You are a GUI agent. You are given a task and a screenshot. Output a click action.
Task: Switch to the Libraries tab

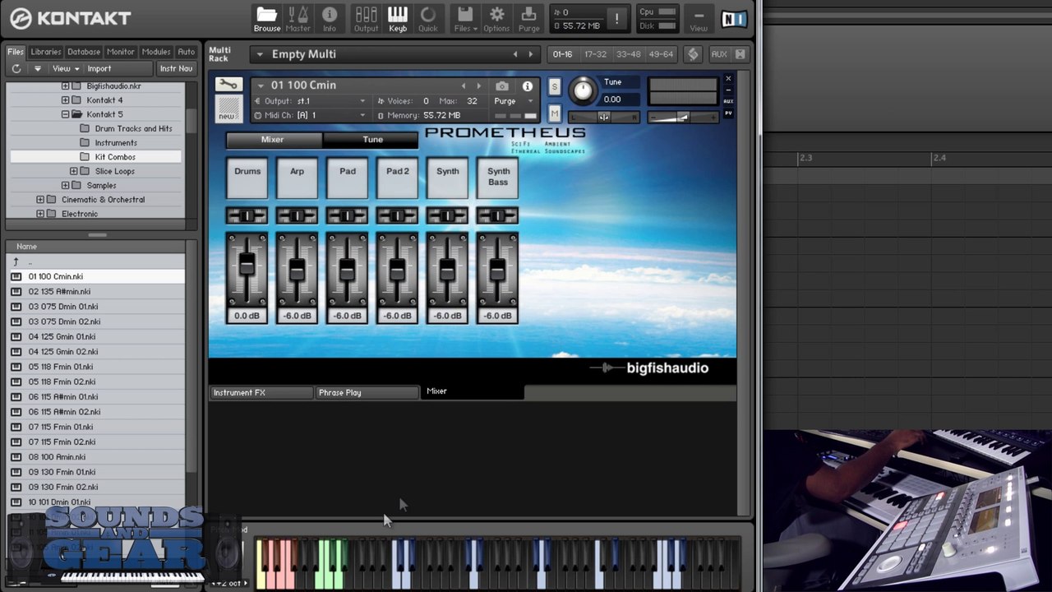coord(46,52)
